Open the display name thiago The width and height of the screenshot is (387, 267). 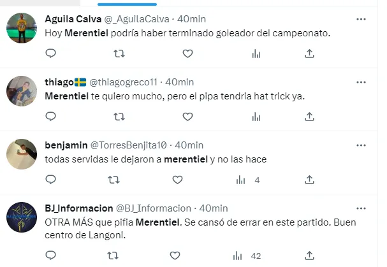pos(59,82)
